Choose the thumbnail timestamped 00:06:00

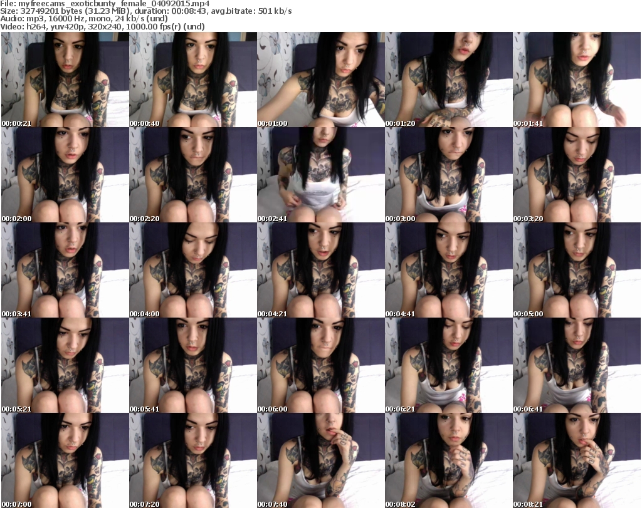320,365
